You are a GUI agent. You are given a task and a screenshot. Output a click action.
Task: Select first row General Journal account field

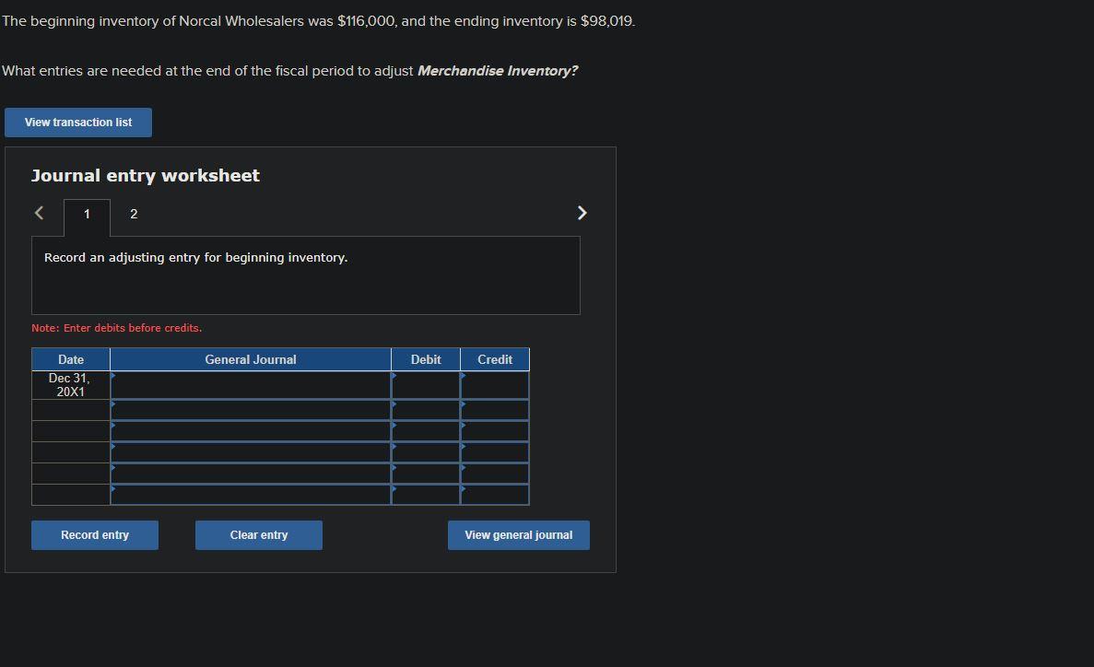pos(251,385)
